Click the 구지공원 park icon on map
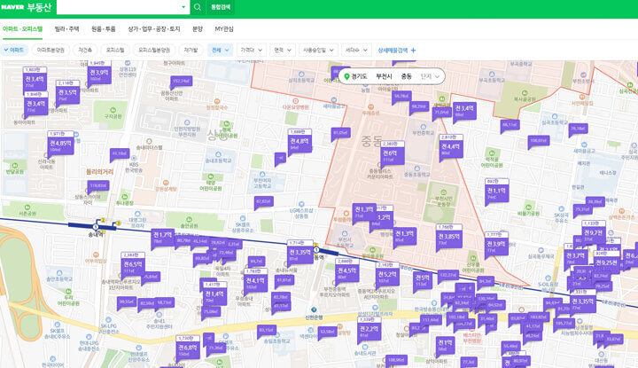This screenshot has width=638, height=368. 113,110
